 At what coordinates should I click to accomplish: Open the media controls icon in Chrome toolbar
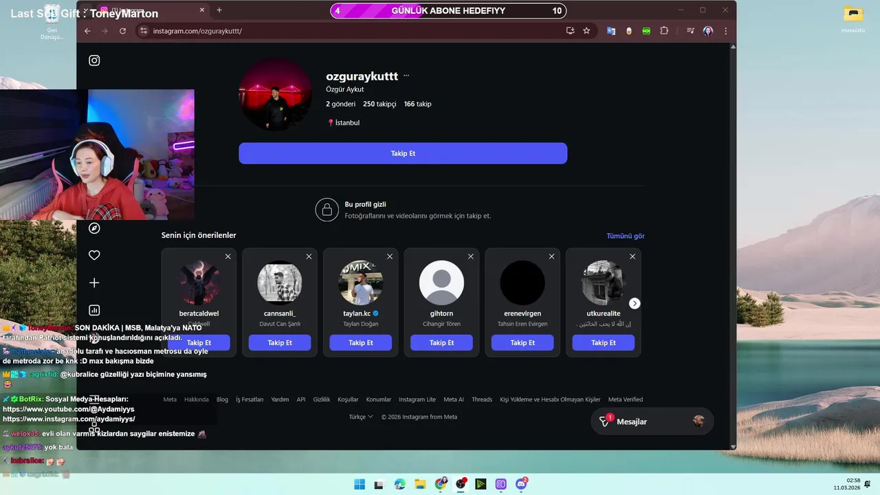(x=690, y=31)
